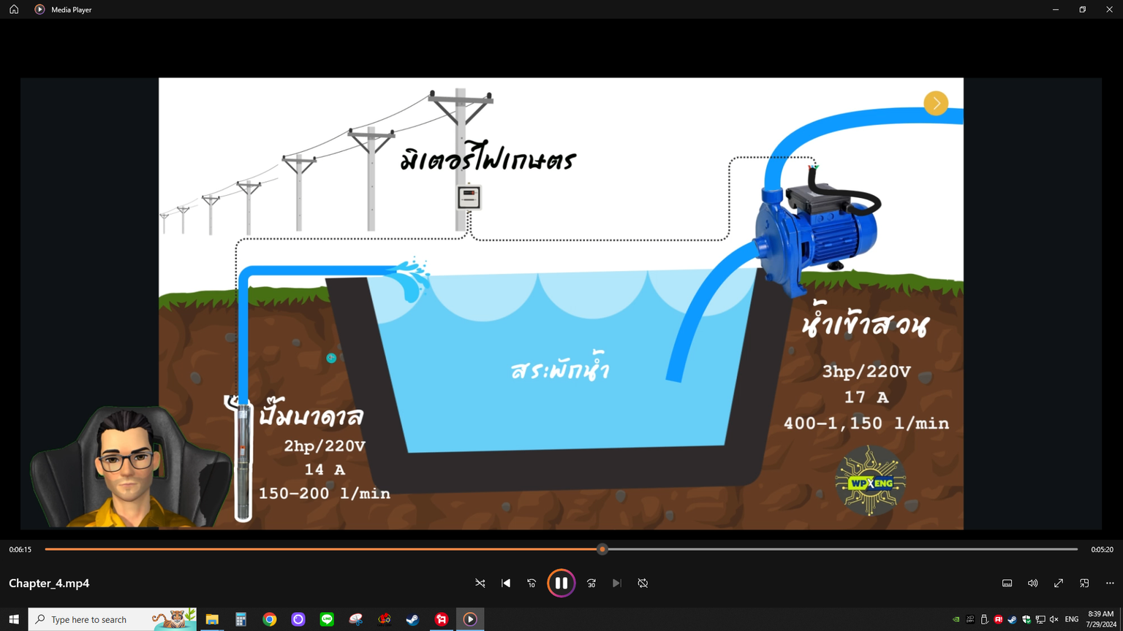Open Google Chrome from the taskbar
The image size is (1123, 631).
coord(270,619)
